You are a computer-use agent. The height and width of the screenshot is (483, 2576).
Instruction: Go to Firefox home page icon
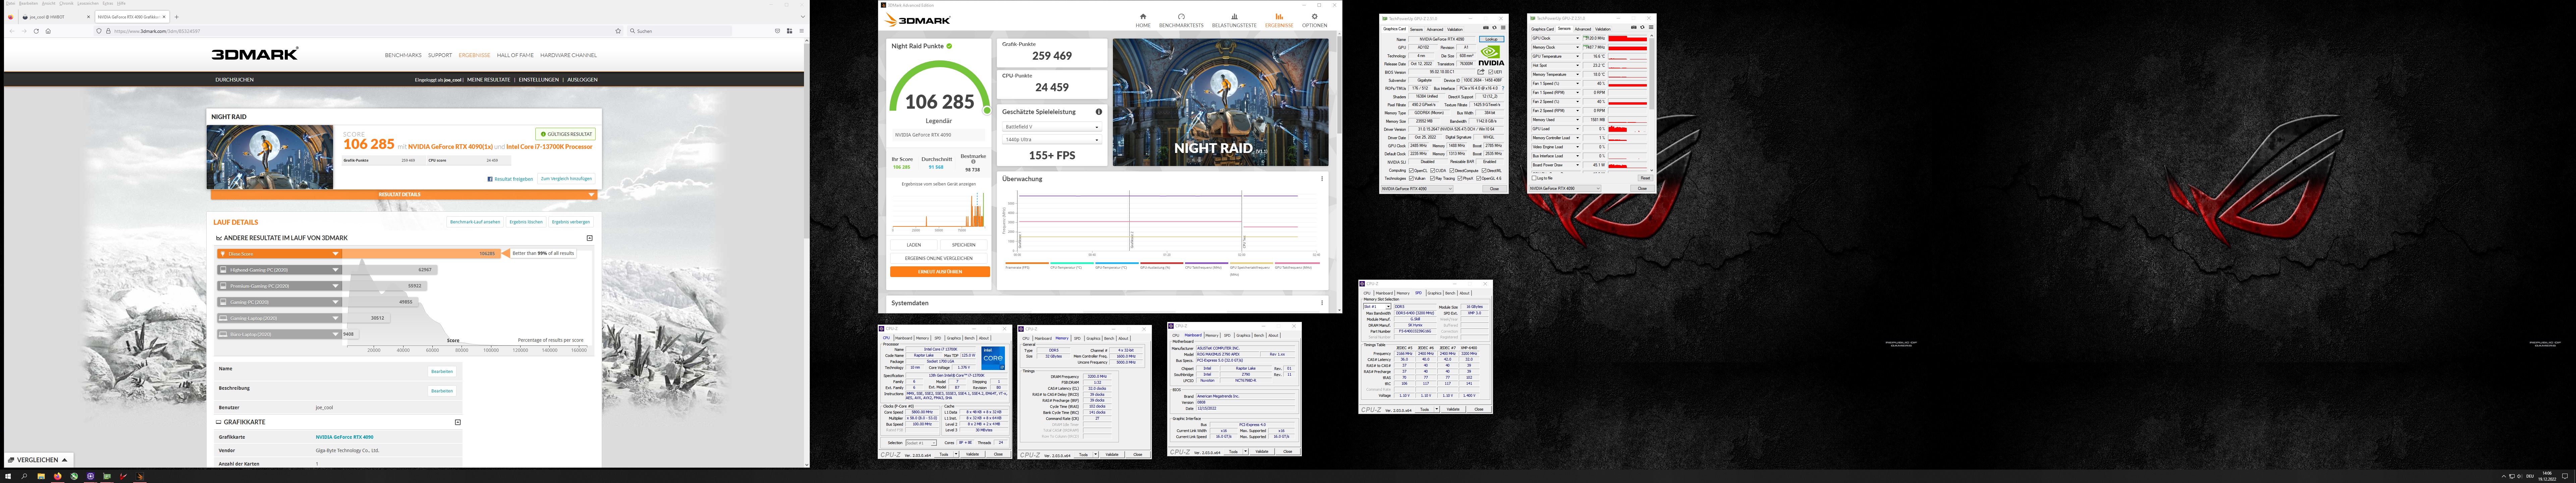[x=48, y=31]
